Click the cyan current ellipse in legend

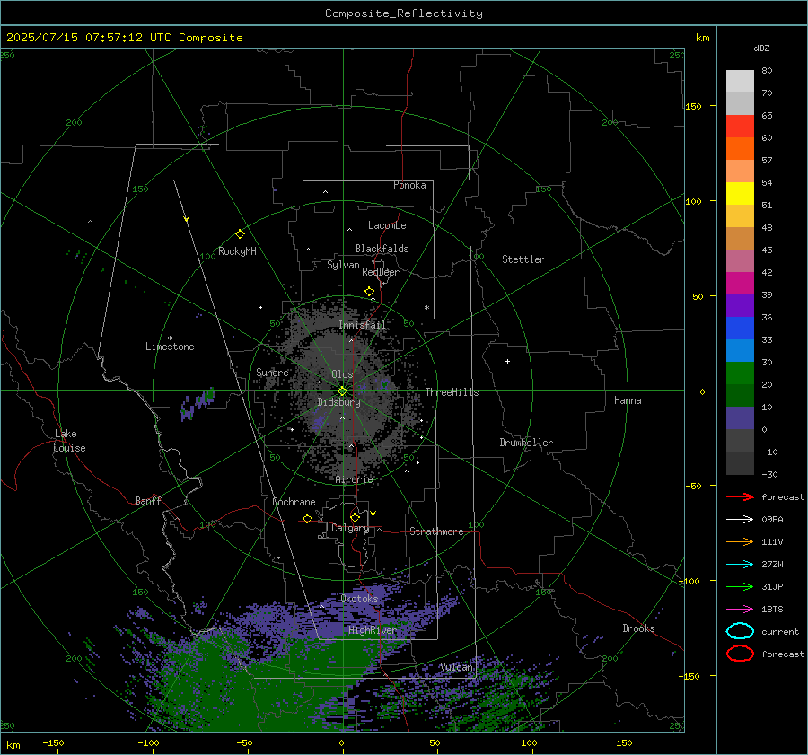pyautogui.click(x=740, y=631)
